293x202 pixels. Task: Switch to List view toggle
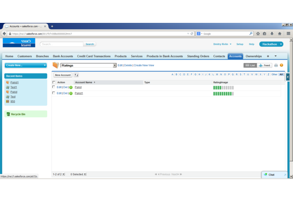tap(250, 65)
